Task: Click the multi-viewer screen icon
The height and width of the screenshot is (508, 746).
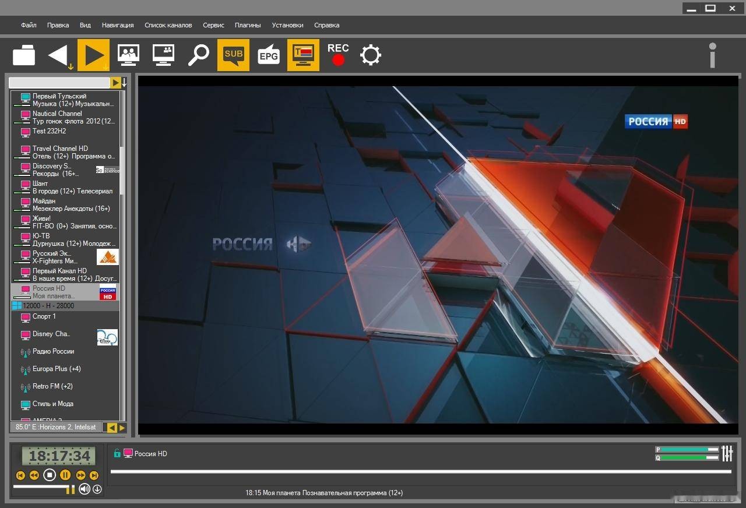Action: pyautogui.click(x=128, y=55)
